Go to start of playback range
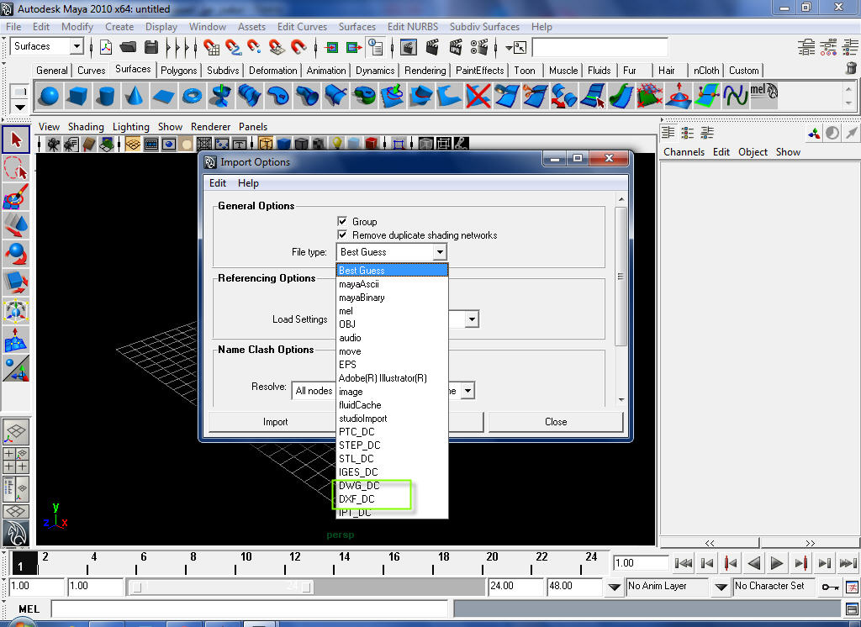The width and height of the screenshot is (861, 627). pos(684,563)
